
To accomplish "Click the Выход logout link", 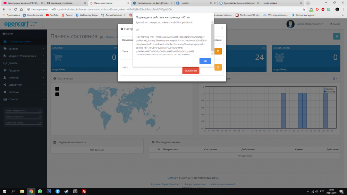I will [x=335, y=24].
